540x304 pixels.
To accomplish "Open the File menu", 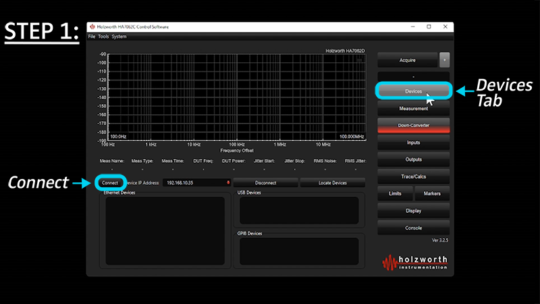I will pos(92,36).
